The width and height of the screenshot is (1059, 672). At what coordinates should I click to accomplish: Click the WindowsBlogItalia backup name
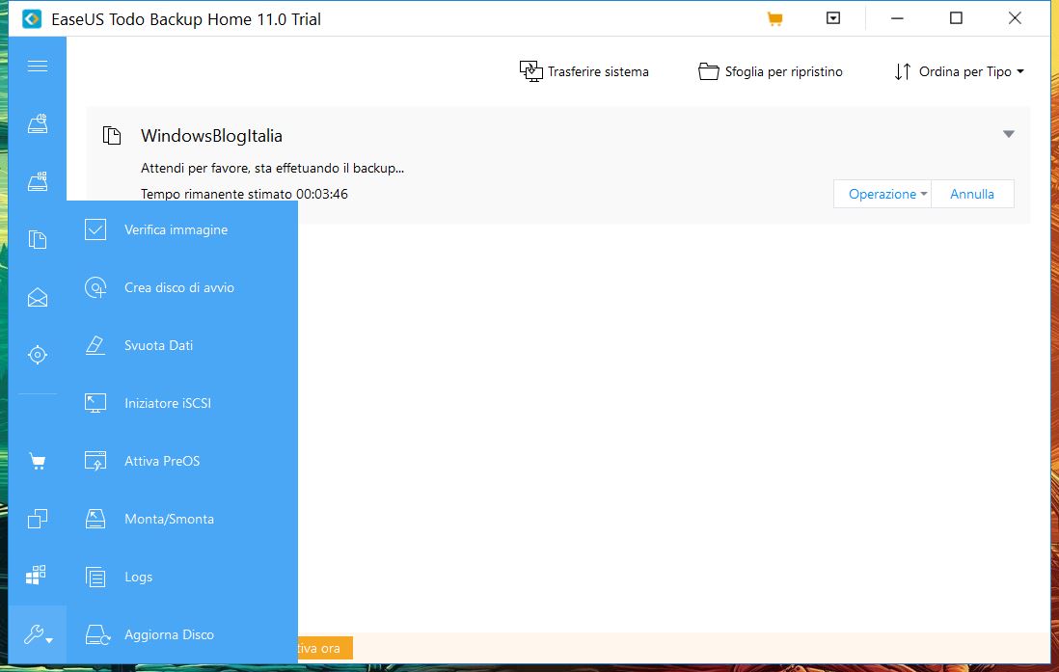coord(211,136)
